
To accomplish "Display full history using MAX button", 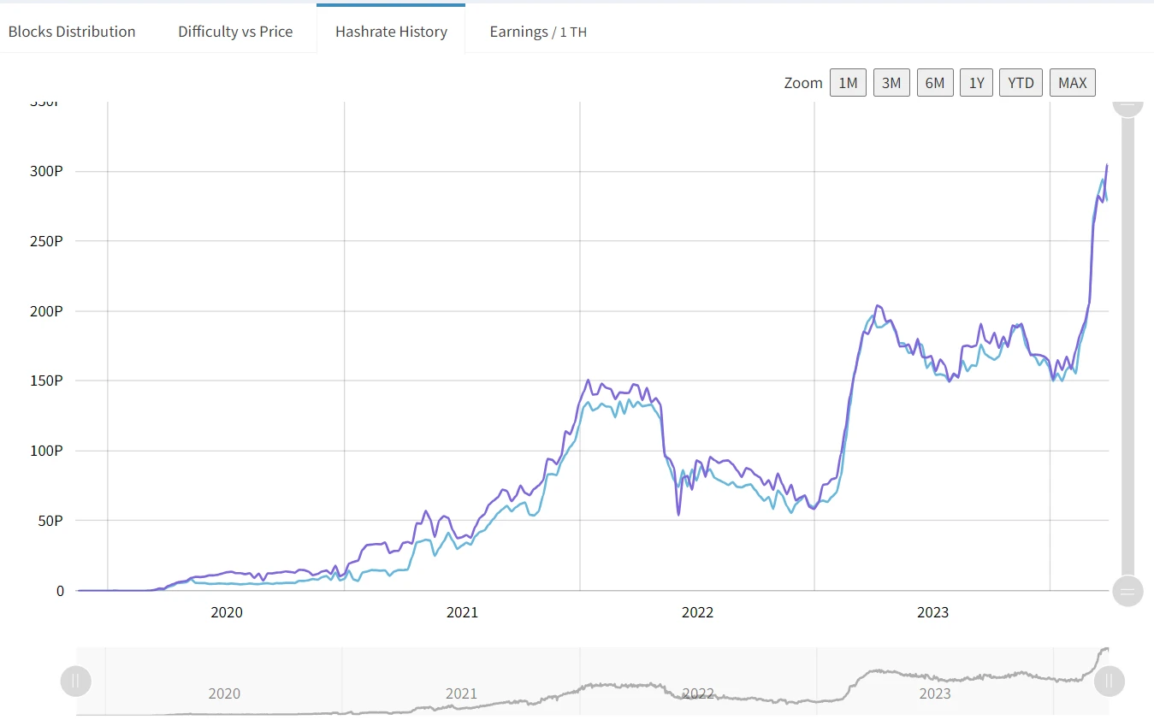I will pos(1072,82).
